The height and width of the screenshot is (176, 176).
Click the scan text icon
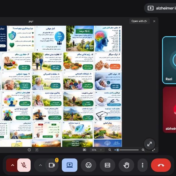point(37,150)
